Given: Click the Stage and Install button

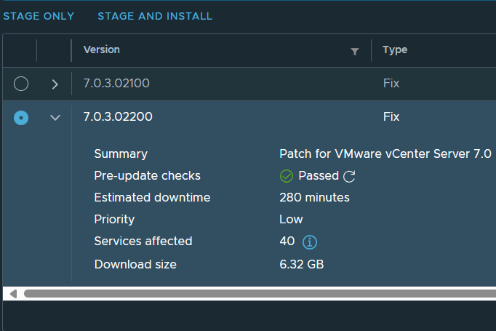Looking at the screenshot, I should click(x=155, y=16).
